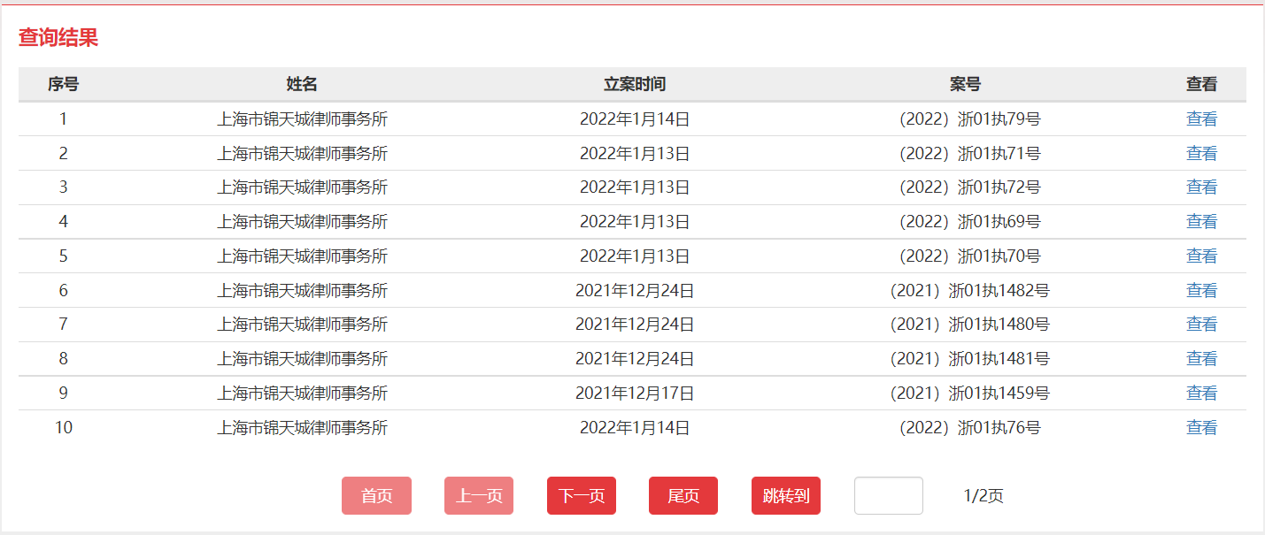This screenshot has height=535, width=1265.
Task: Focus the page number input box
Action: (x=888, y=496)
